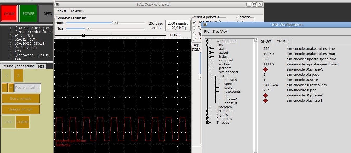Select the run mode radio starting with 'Пр'
The height and width of the screenshot is (153, 351).
(x=194, y=34)
